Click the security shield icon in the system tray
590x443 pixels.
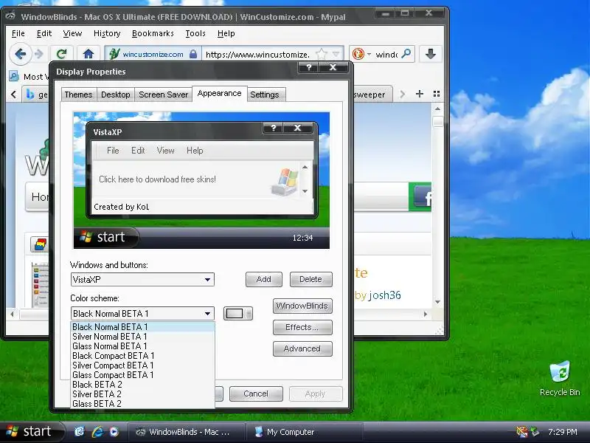click(522, 432)
